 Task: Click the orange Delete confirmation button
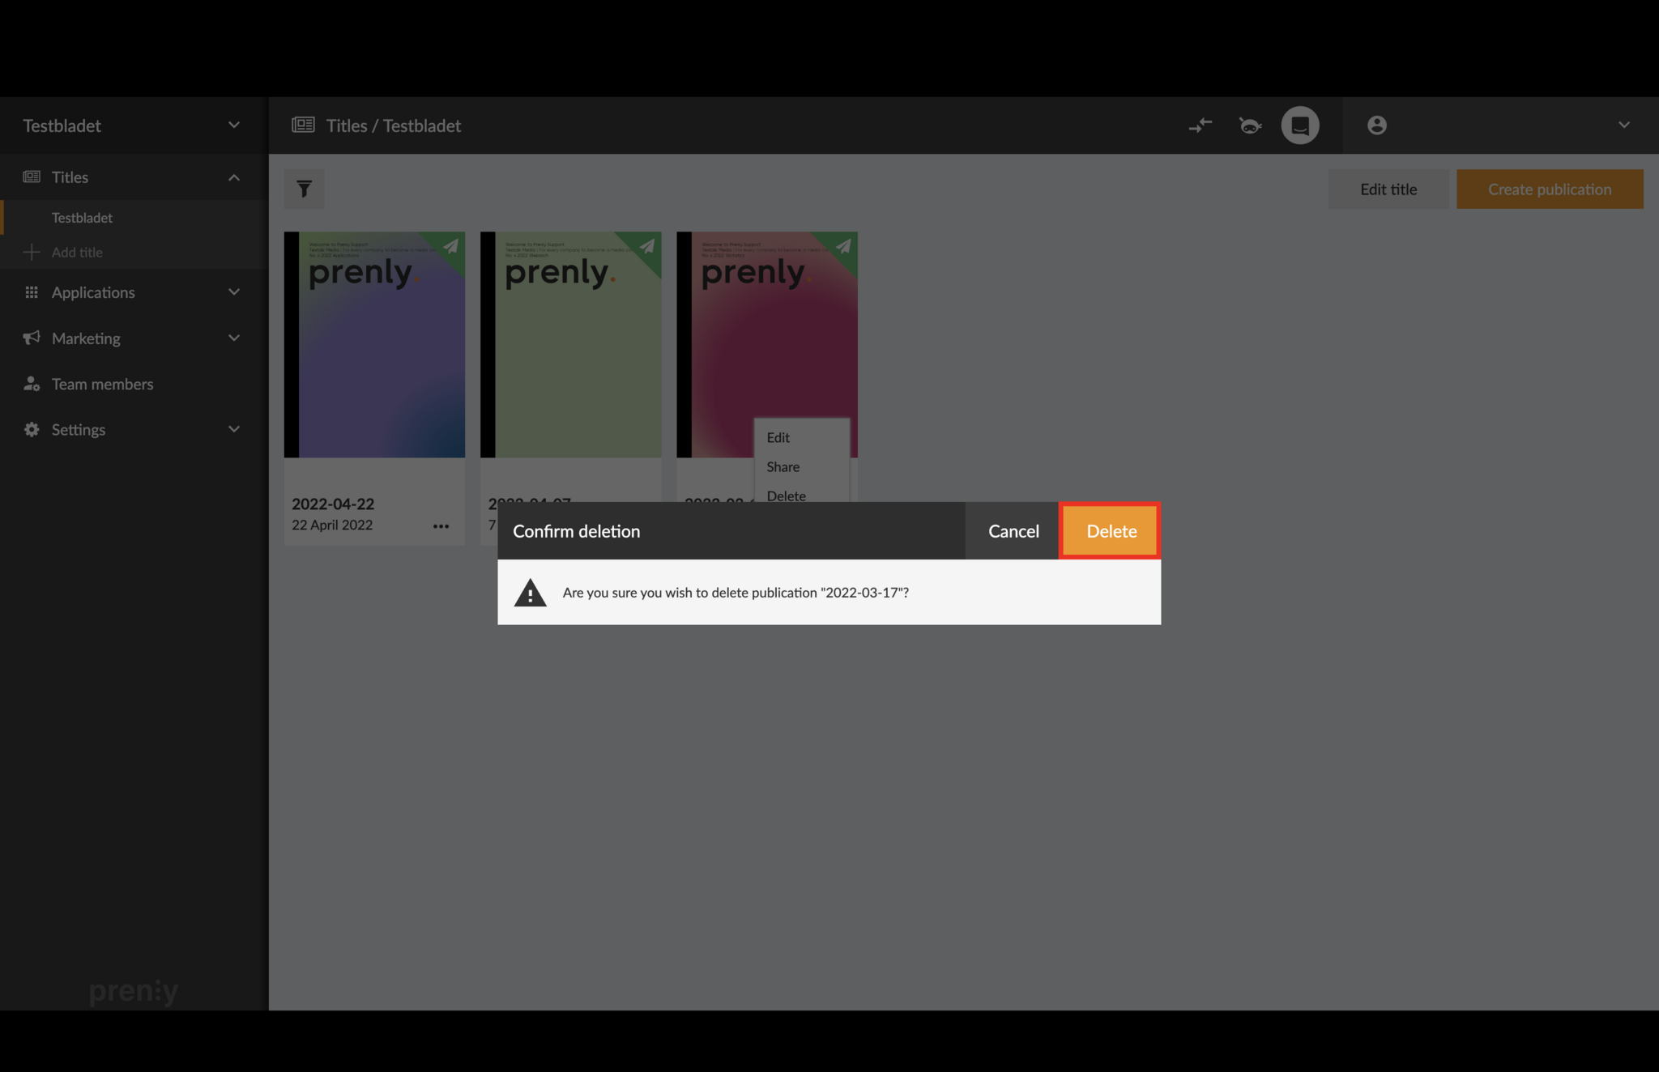click(1111, 531)
